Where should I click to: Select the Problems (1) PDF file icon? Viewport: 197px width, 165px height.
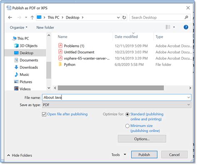pyautogui.click(x=60, y=46)
